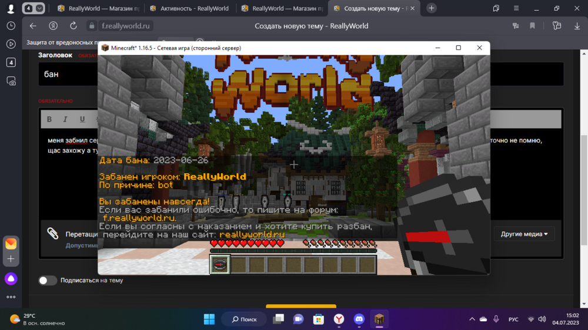Open the Chat camera app on taskbar
This screenshot has width=588, height=330.
point(299,319)
